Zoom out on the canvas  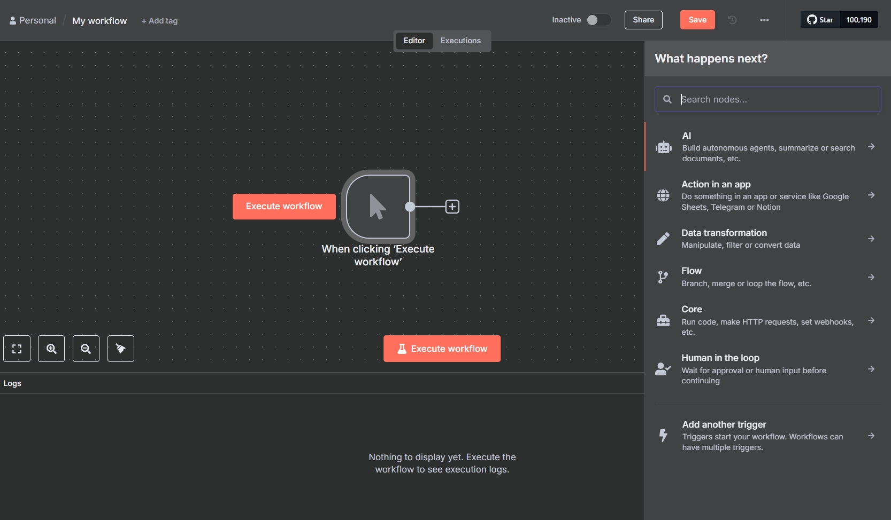click(86, 349)
